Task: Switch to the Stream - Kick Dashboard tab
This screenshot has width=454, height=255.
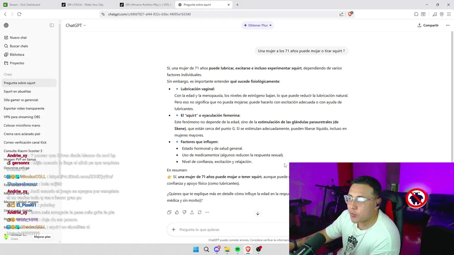Action: point(28,5)
